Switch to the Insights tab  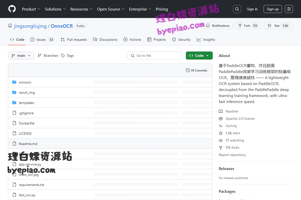click(206, 39)
